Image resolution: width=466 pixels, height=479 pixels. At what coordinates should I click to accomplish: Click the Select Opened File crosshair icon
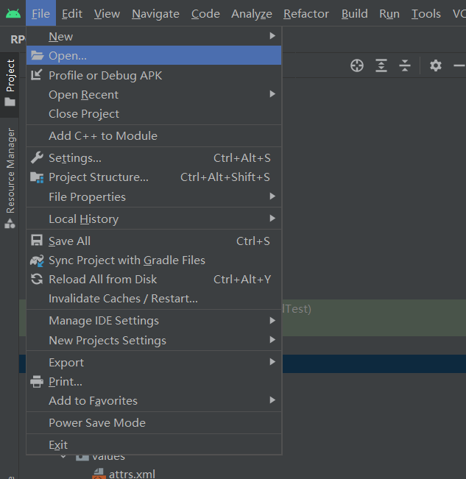pyautogui.click(x=357, y=65)
